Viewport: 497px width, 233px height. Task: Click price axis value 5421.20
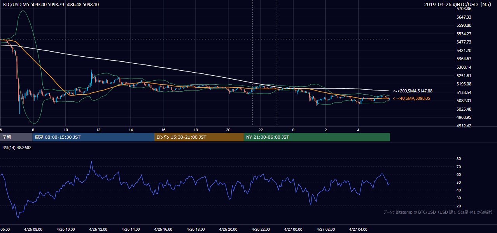pyautogui.click(x=464, y=50)
